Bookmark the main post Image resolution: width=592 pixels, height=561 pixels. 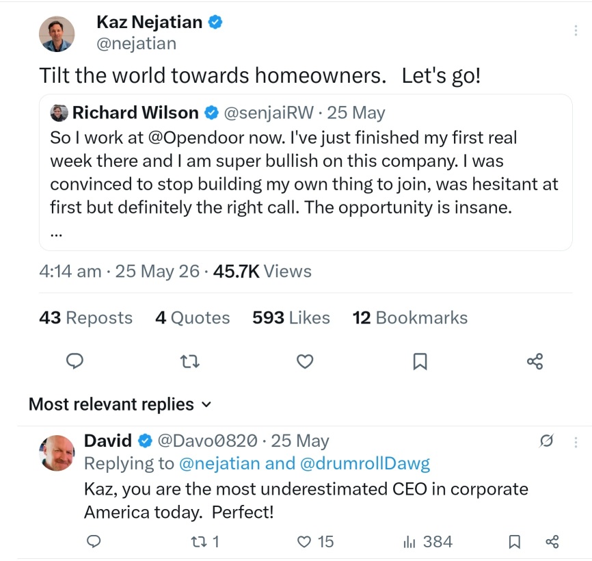(420, 361)
